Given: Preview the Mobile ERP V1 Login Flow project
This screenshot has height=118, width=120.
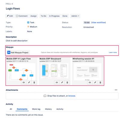Looking at the screenshot, I should pos(24,82).
